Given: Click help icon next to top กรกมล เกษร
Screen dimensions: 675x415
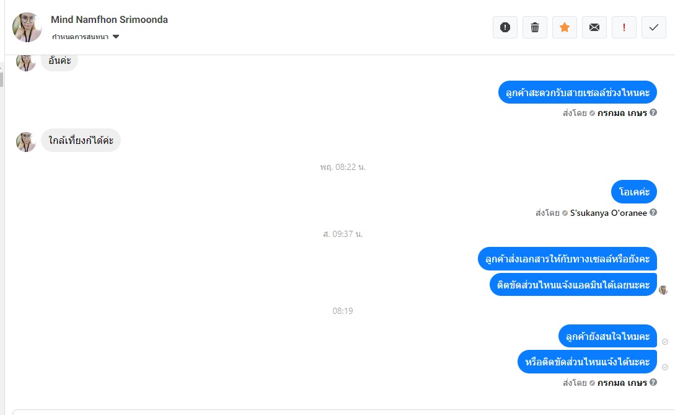Looking at the screenshot, I should click(653, 112).
